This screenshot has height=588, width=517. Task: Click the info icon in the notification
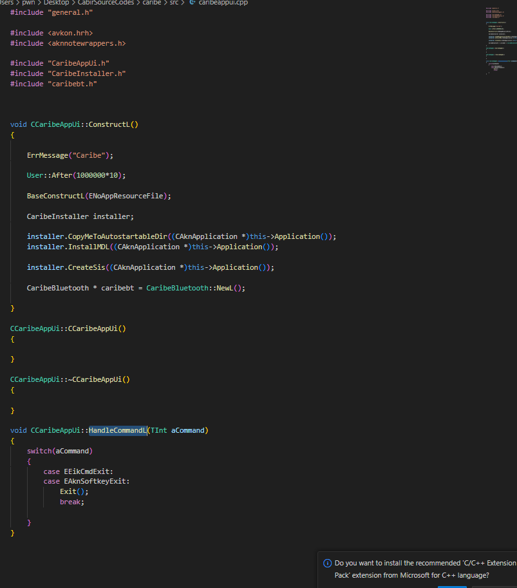pyautogui.click(x=327, y=563)
